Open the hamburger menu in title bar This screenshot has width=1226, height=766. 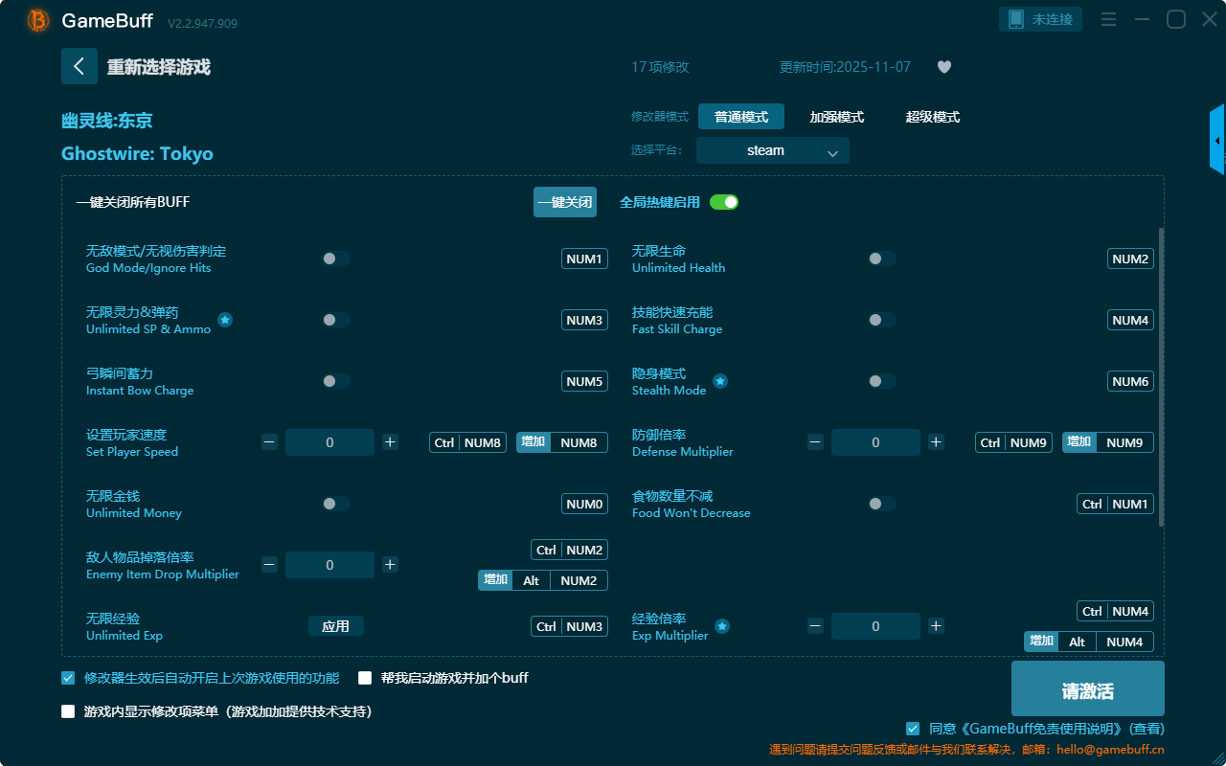[1108, 19]
